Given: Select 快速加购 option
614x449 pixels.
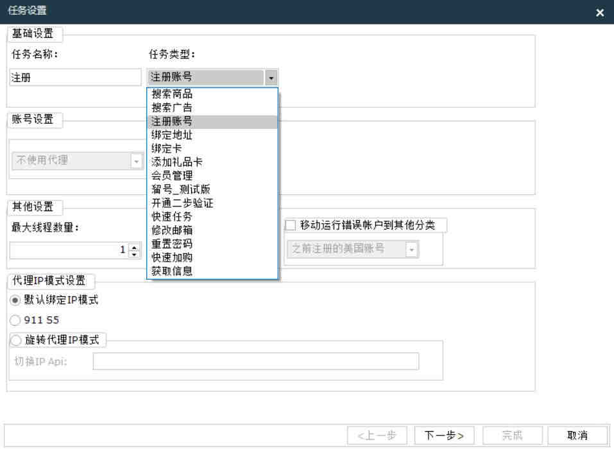Looking at the screenshot, I should coord(212,258).
